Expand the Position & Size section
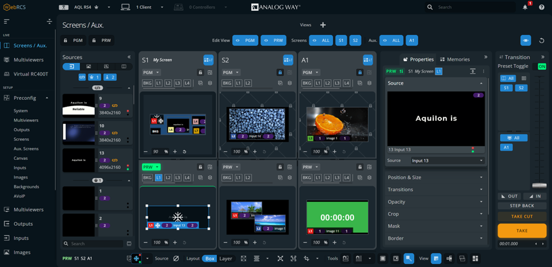This screenshot has width=552, height=267. pyautogui.click(x=435, y=177)
